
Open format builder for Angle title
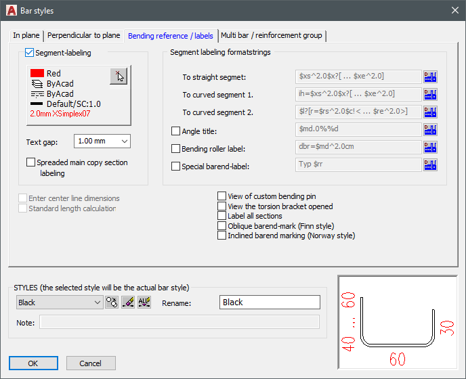click(x=430, y=130)
